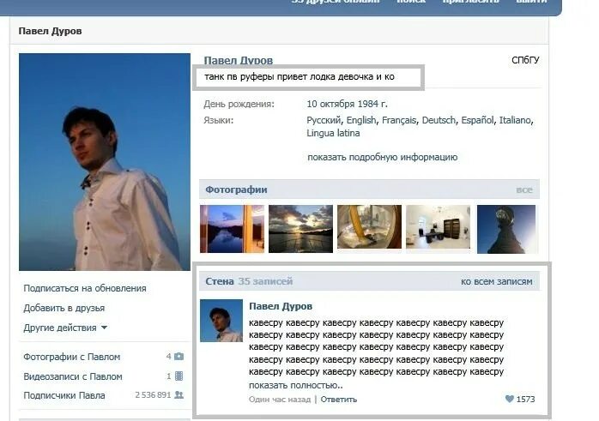The image size is (599, 421).
Task: Open dark tower blue sky photo thumbnail
Action: click(x=506, y=229)
